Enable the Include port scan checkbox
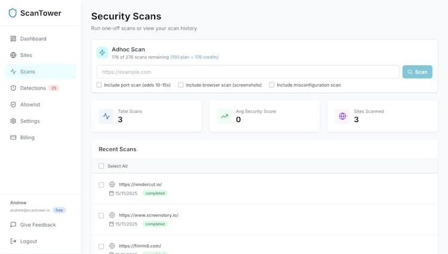448x254 pixels. click(x=99, y=85)
